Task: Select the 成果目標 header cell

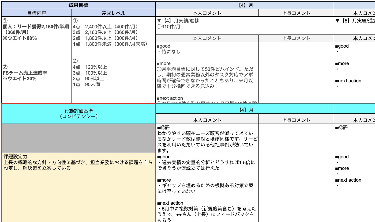Action: (77, 5)
